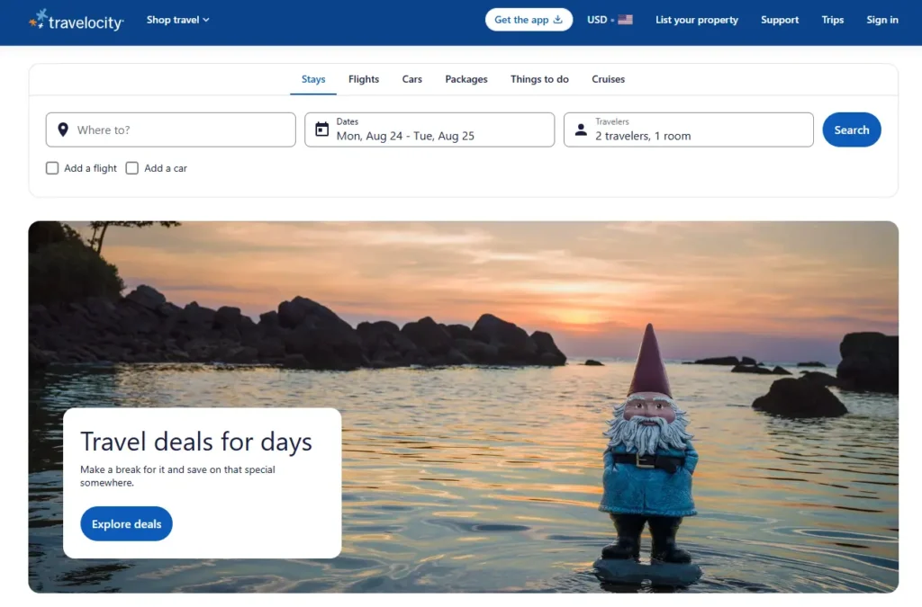This screenshot has width=922, height=607.
Task: Expand the Shop travel menu
Action: (x=177, y=20)
